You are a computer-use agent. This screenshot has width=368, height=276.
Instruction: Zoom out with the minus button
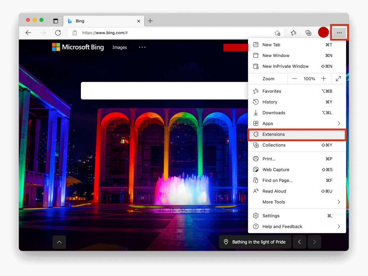tap(295, 79)
